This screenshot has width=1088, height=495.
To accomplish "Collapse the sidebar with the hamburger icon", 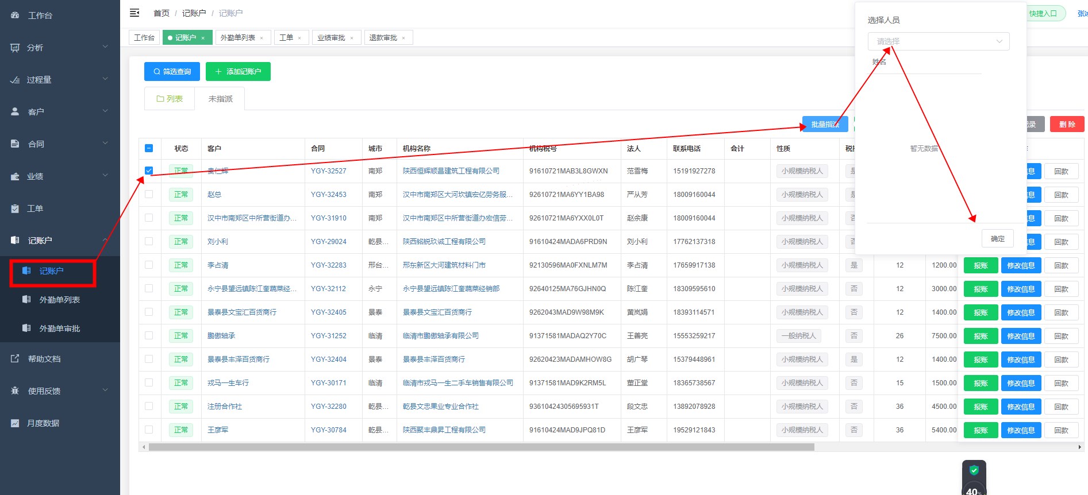I will click(134, 13).
